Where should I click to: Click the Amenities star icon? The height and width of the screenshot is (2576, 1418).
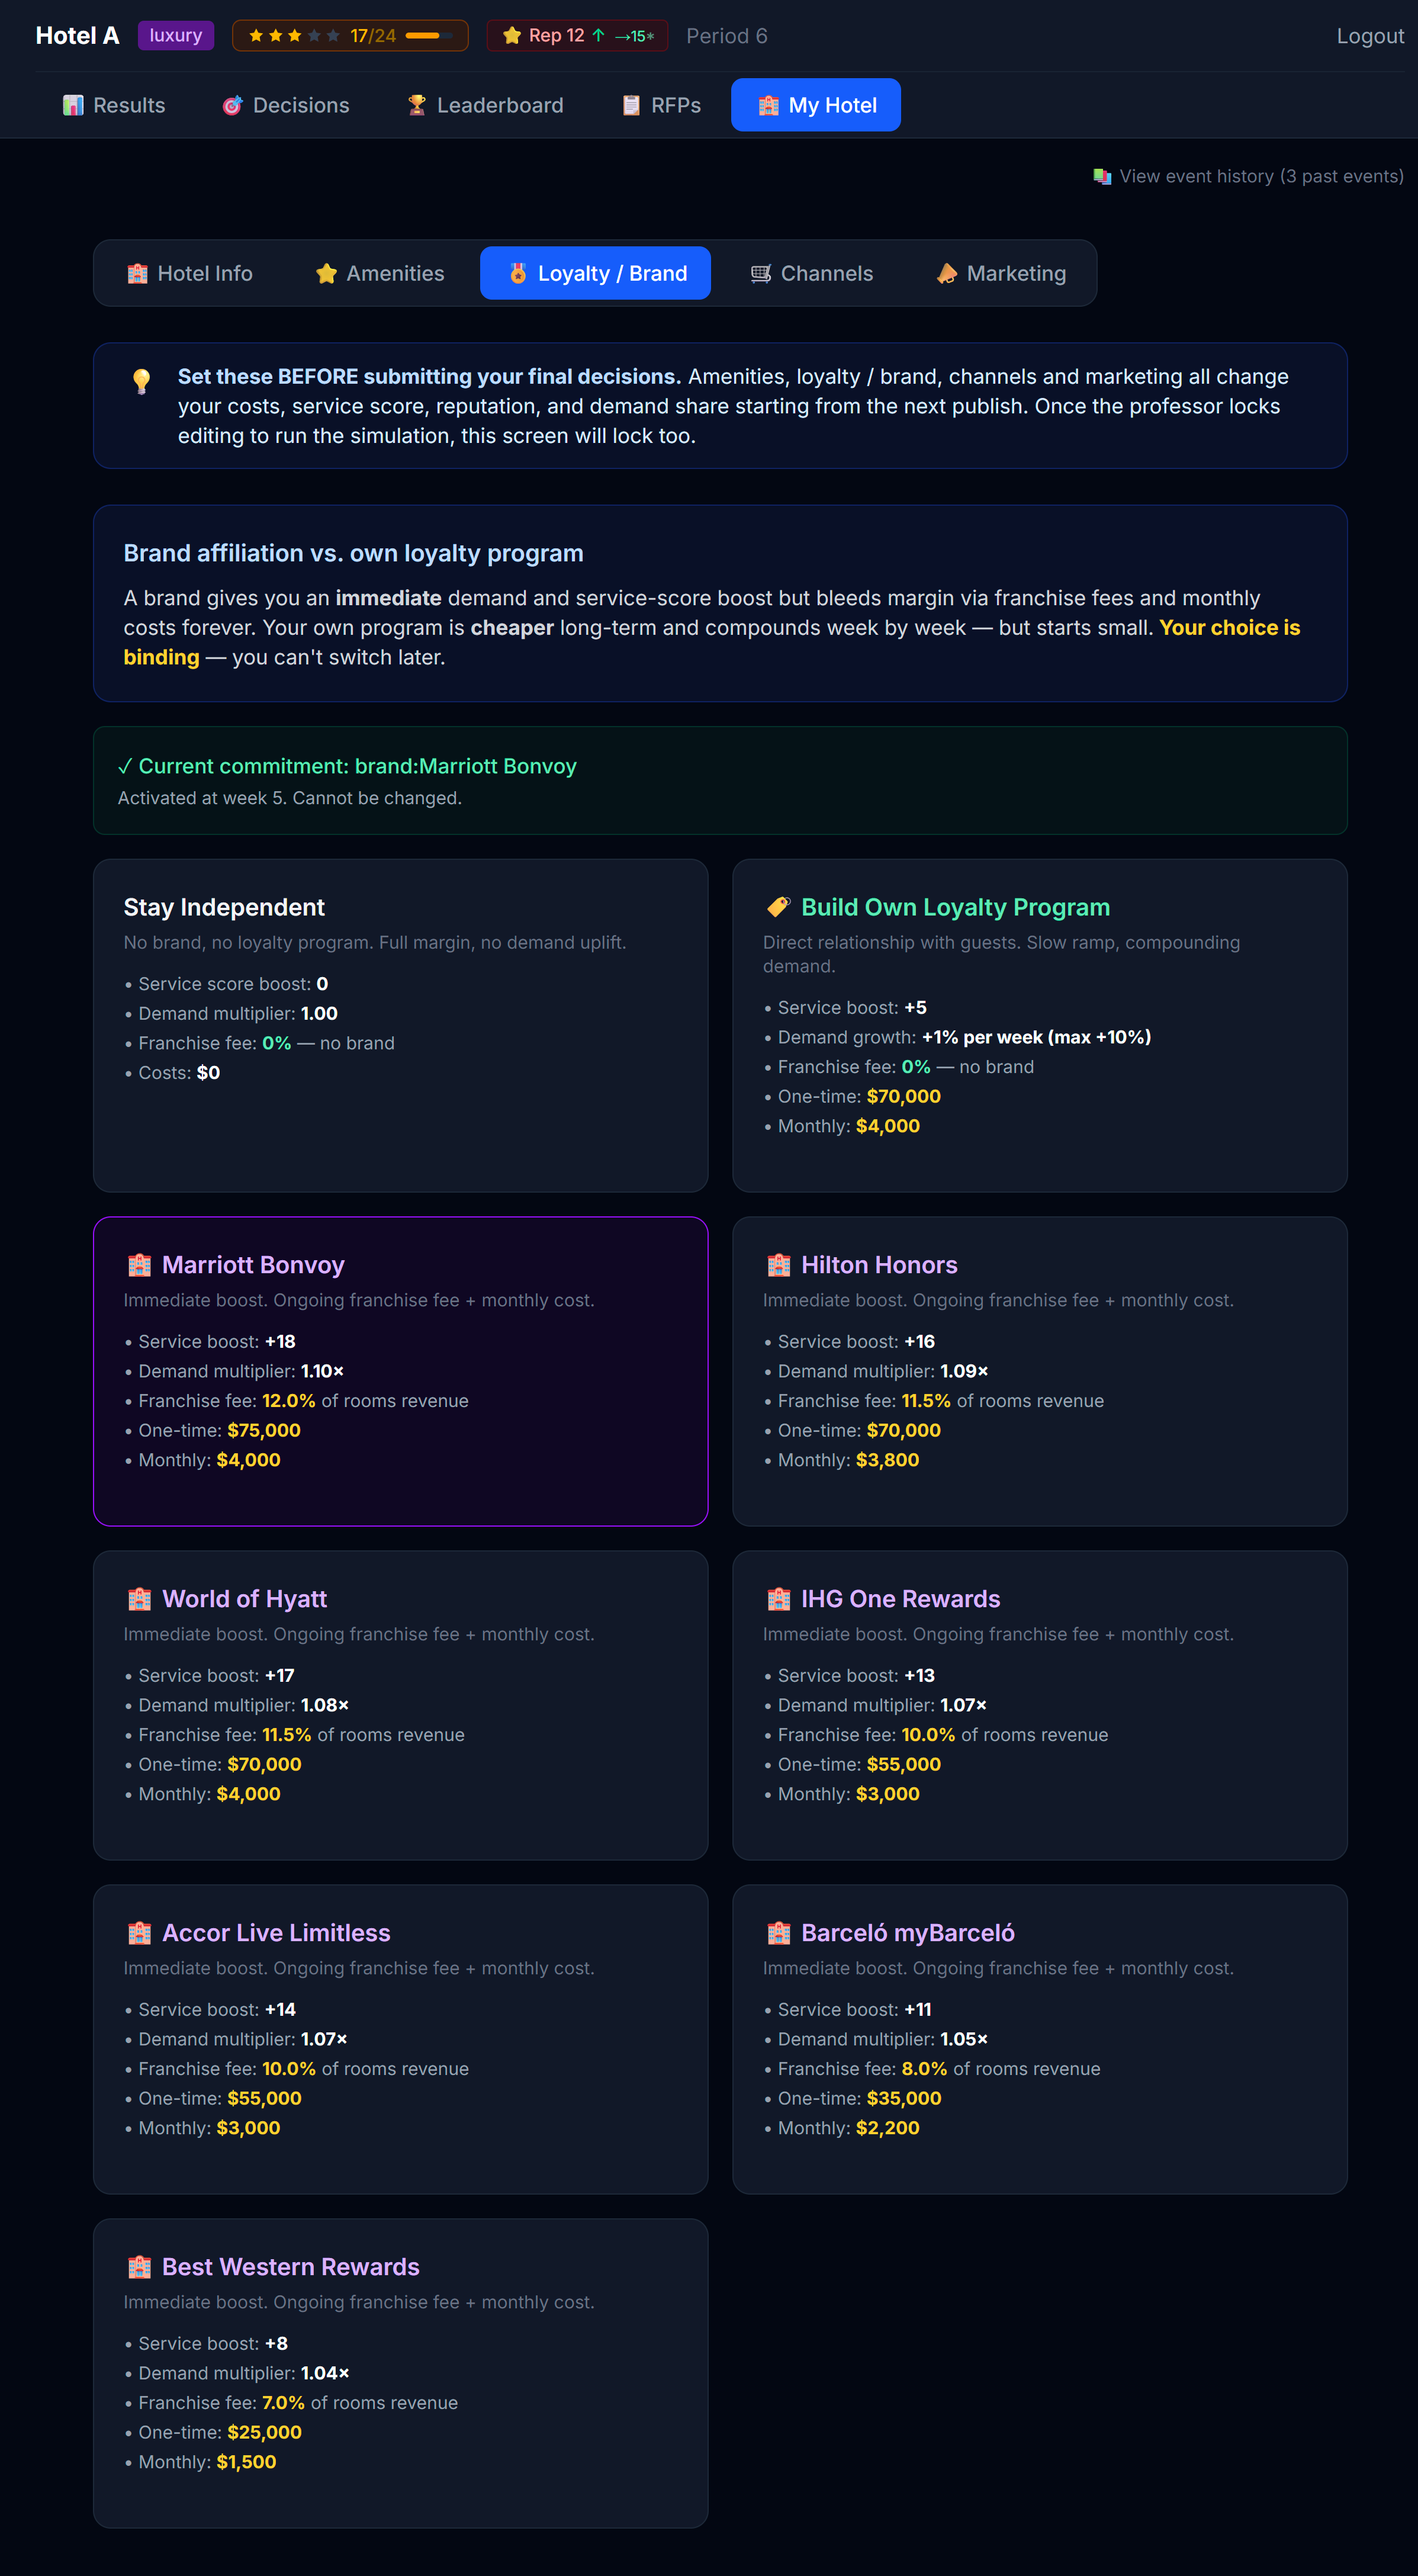[326, 273]
